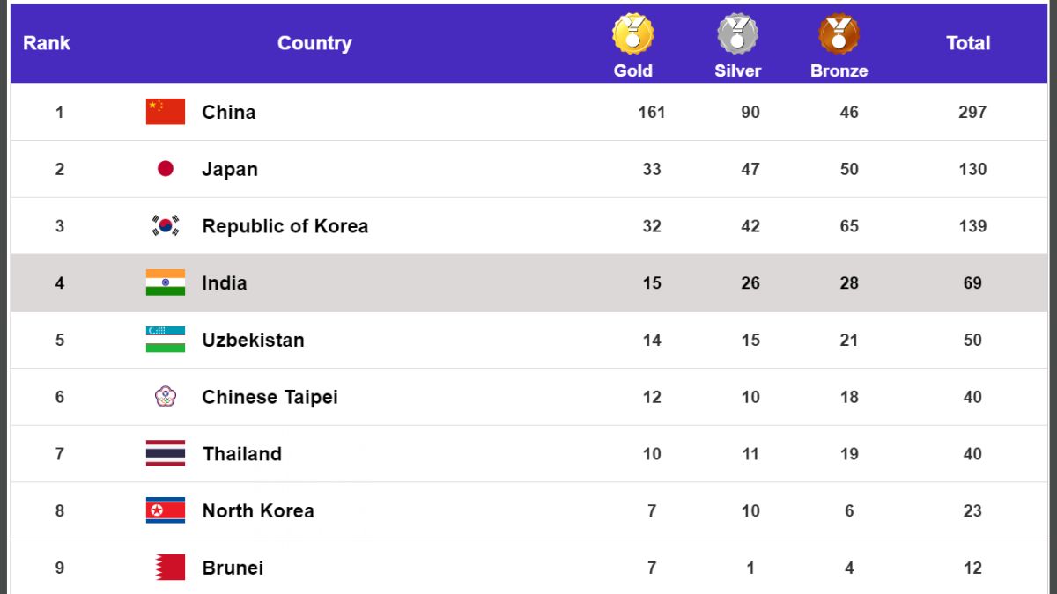Click the Brunei flag icon
Viewport: 1057px width, 594px height.
click(170, 568)
